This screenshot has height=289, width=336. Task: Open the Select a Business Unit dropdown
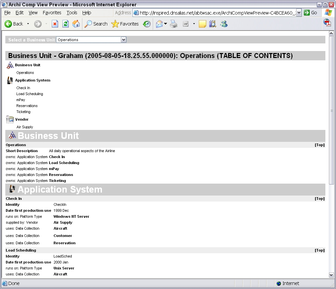coord(124,40)
